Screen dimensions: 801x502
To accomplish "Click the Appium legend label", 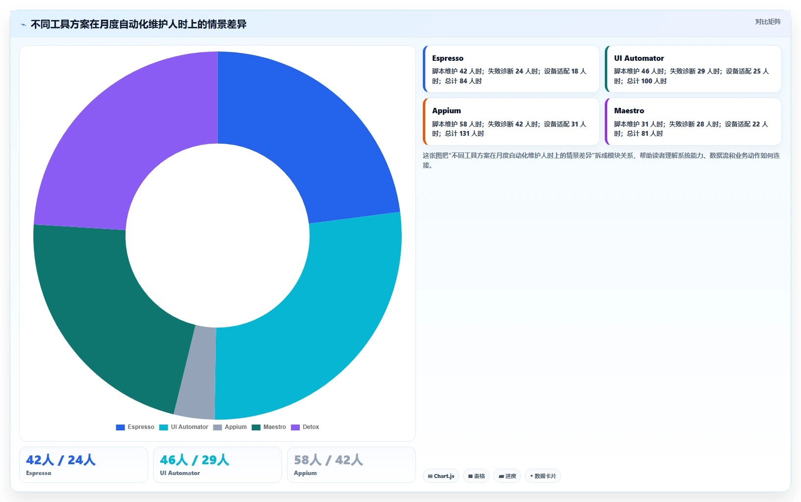I will pos(235,427).
